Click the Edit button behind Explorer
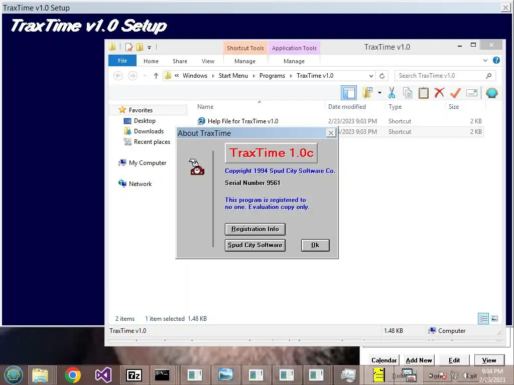 [x=454, y=360]
